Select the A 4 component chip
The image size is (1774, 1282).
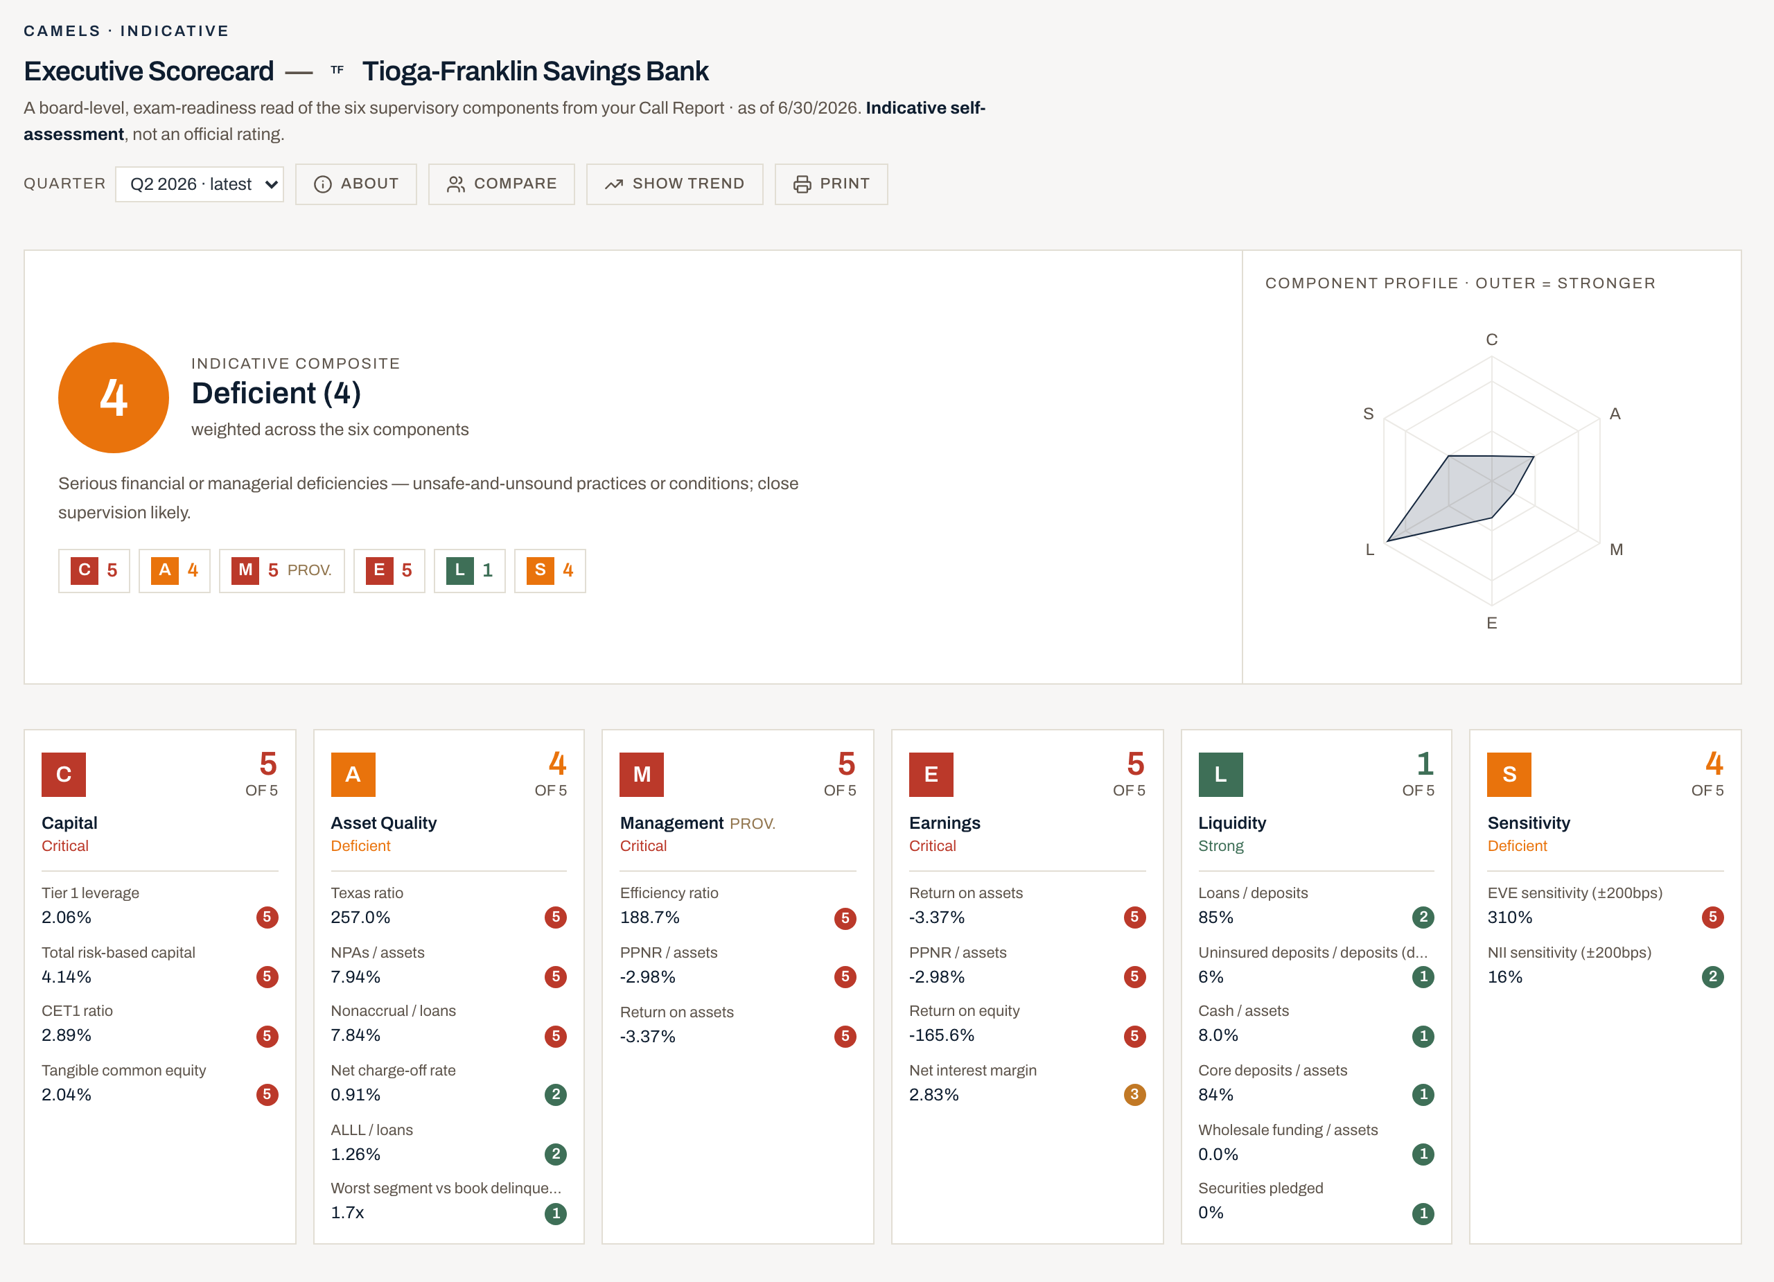[x=175, y=570]
